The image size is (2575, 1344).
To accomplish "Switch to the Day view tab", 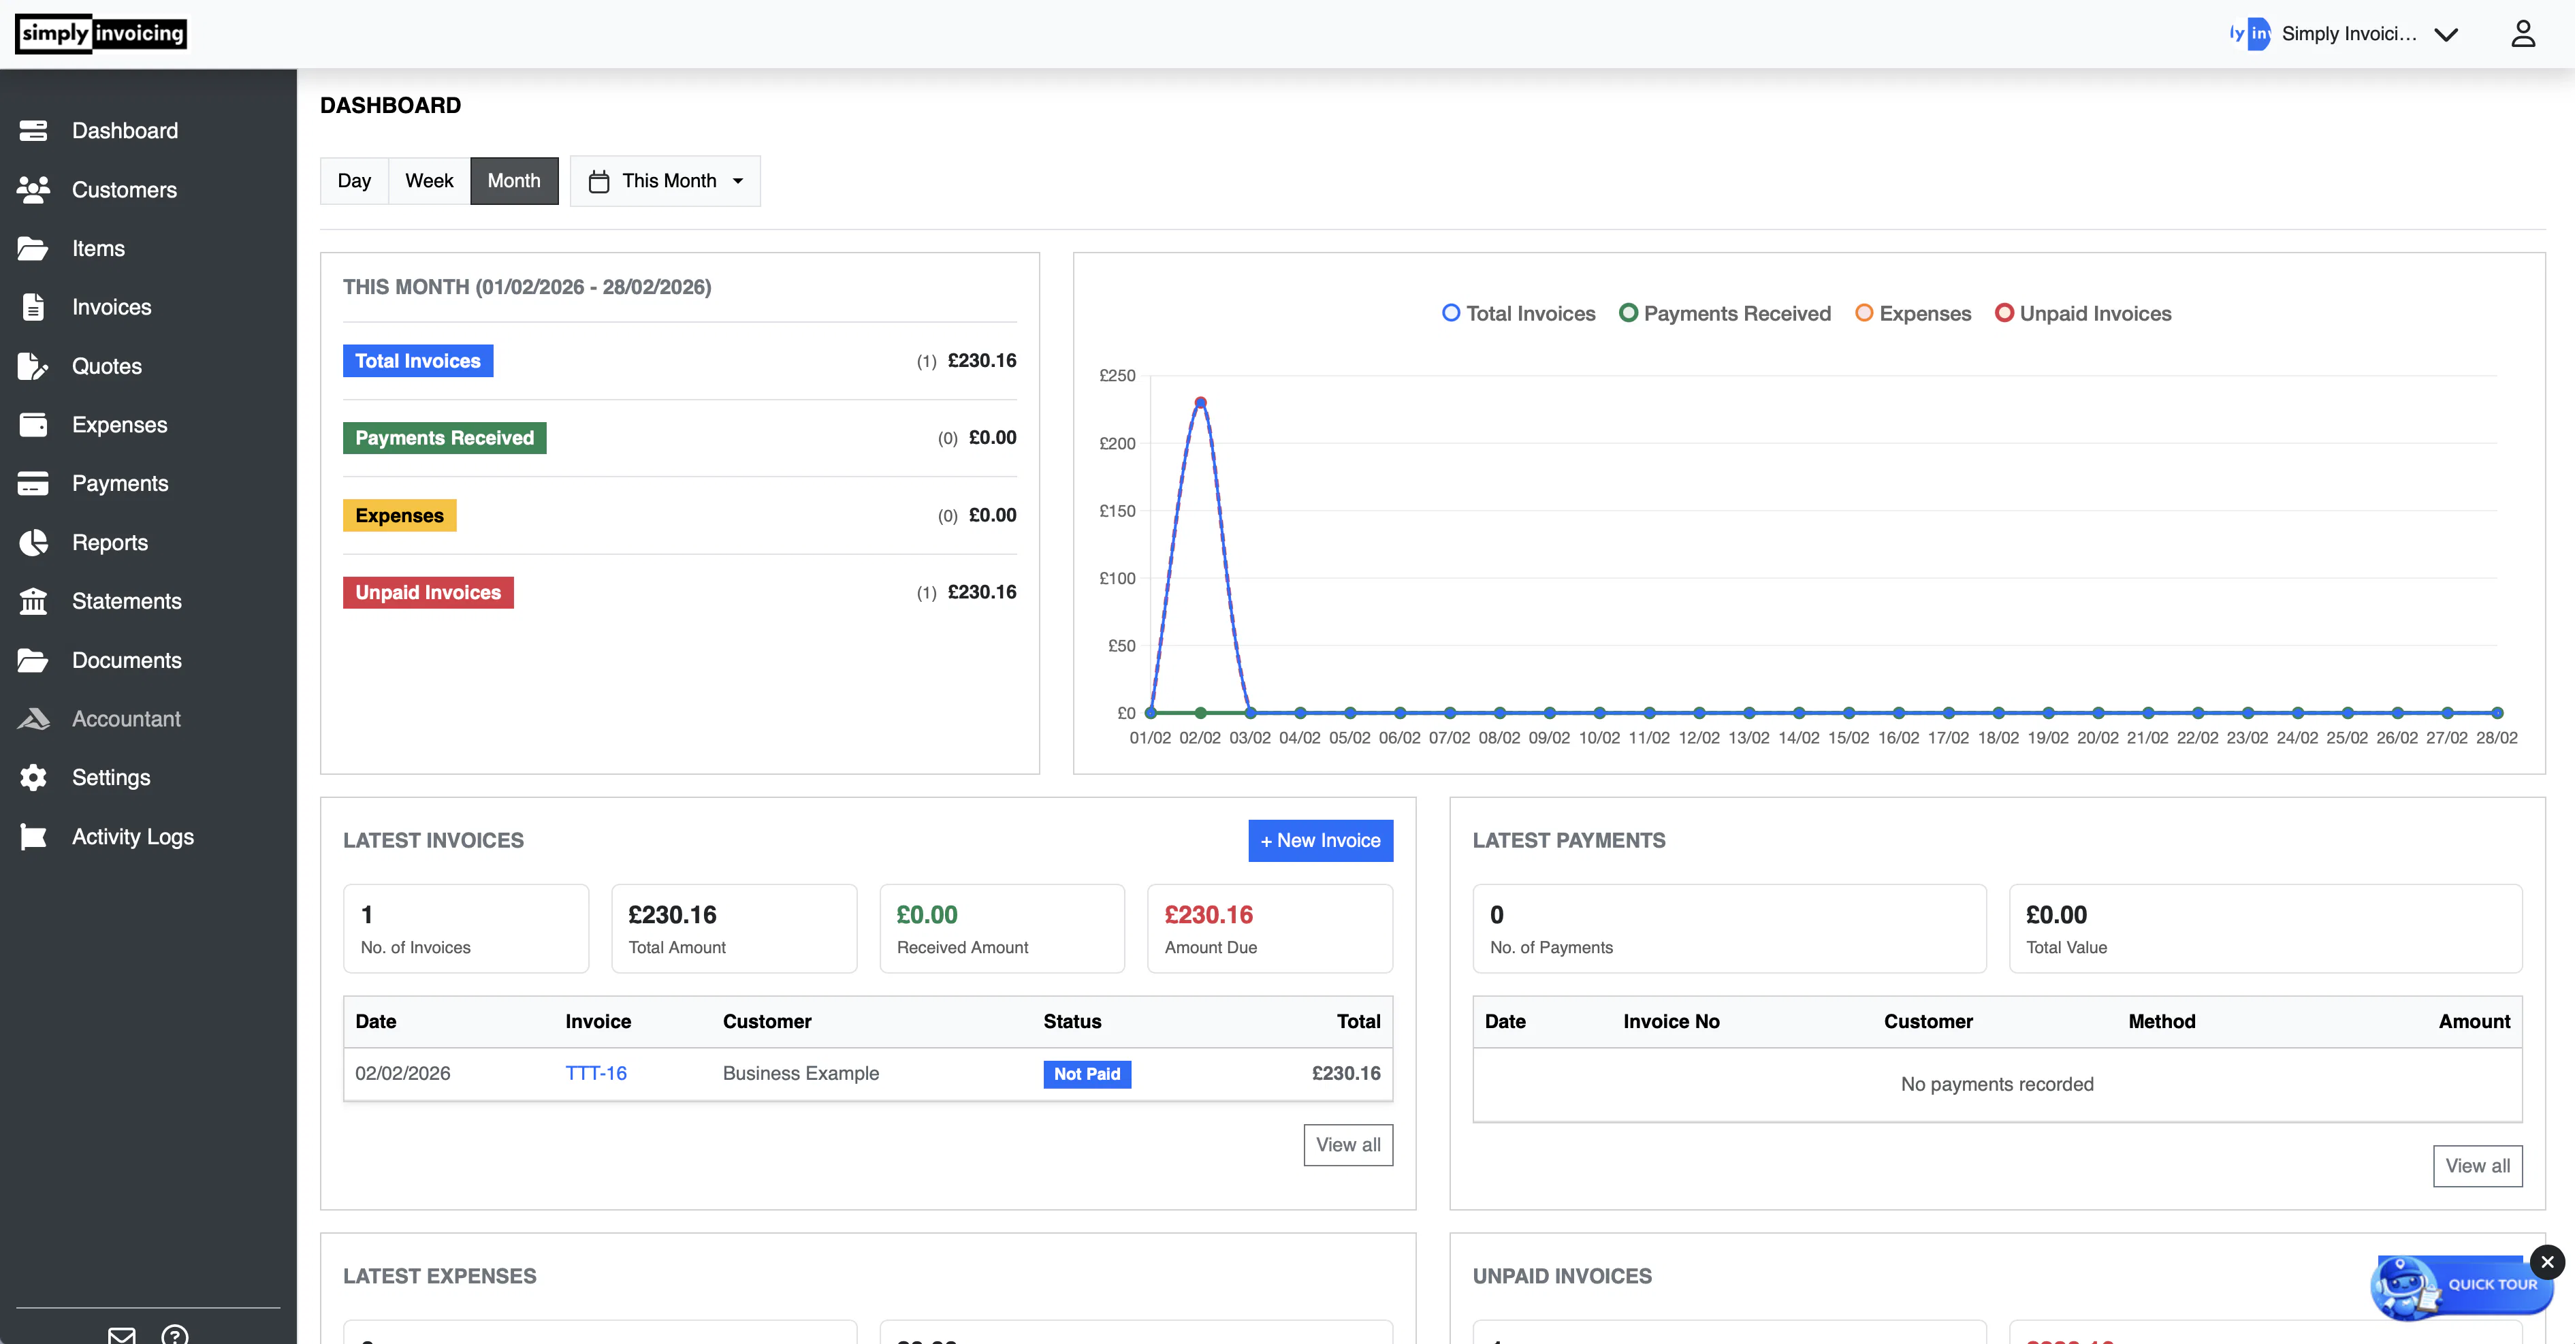I will 354,181.
